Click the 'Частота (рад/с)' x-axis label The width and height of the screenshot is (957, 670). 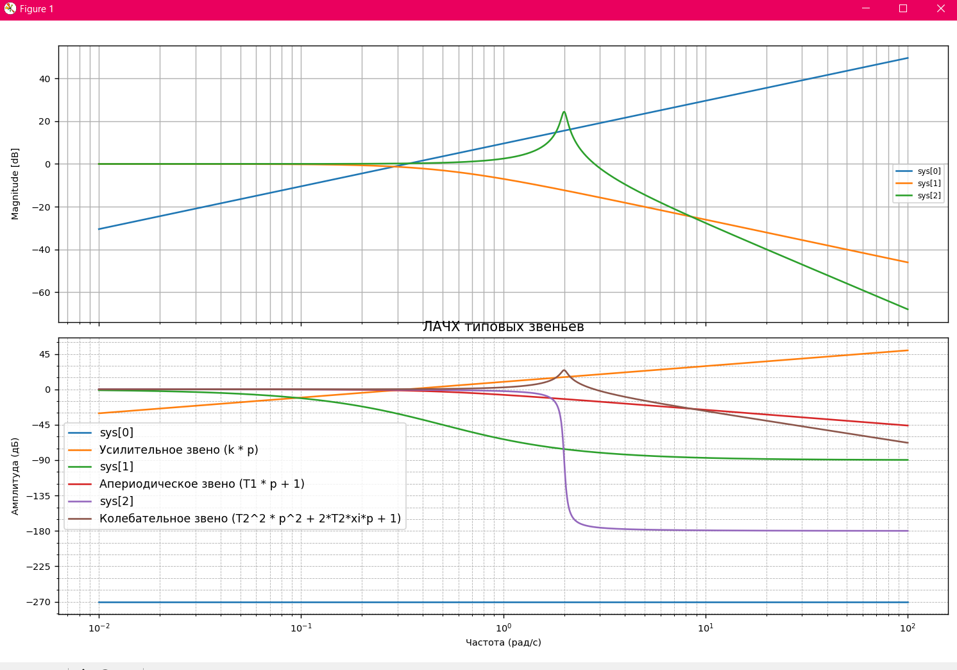504,642
